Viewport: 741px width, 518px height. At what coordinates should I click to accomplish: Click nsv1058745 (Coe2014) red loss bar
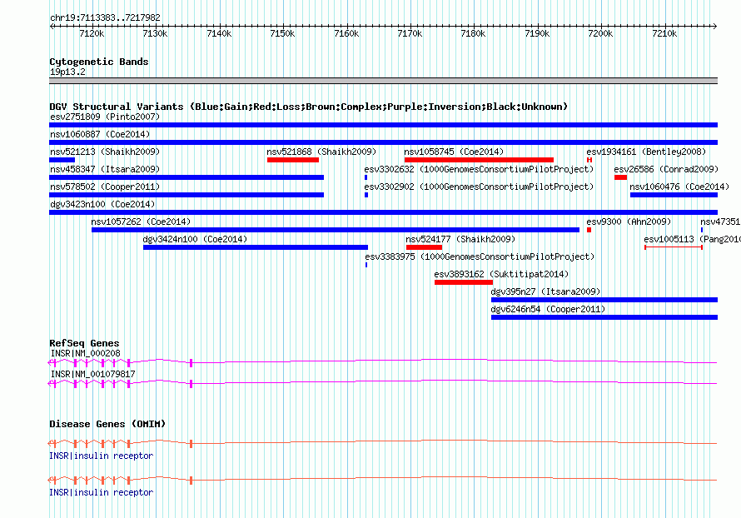[479, 160]
